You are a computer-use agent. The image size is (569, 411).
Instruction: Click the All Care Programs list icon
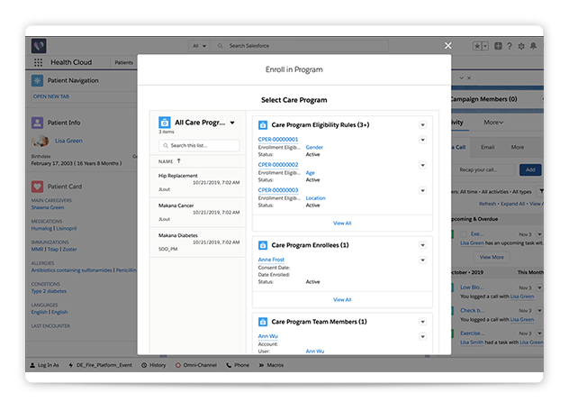[165, 122]
